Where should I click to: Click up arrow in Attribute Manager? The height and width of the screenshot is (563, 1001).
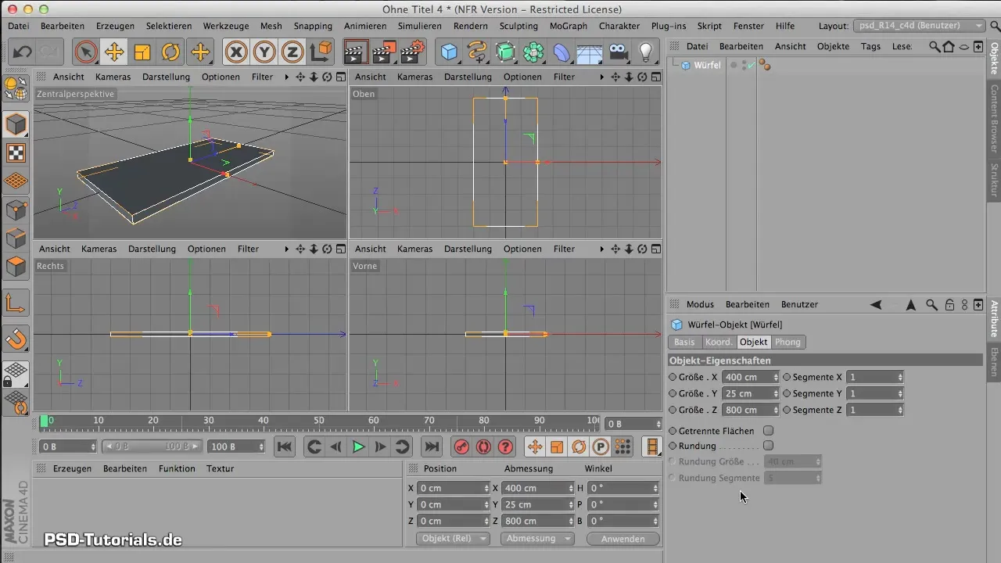911,304
